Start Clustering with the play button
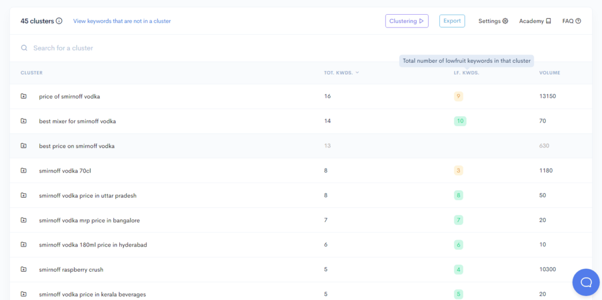 click(407, 21)
